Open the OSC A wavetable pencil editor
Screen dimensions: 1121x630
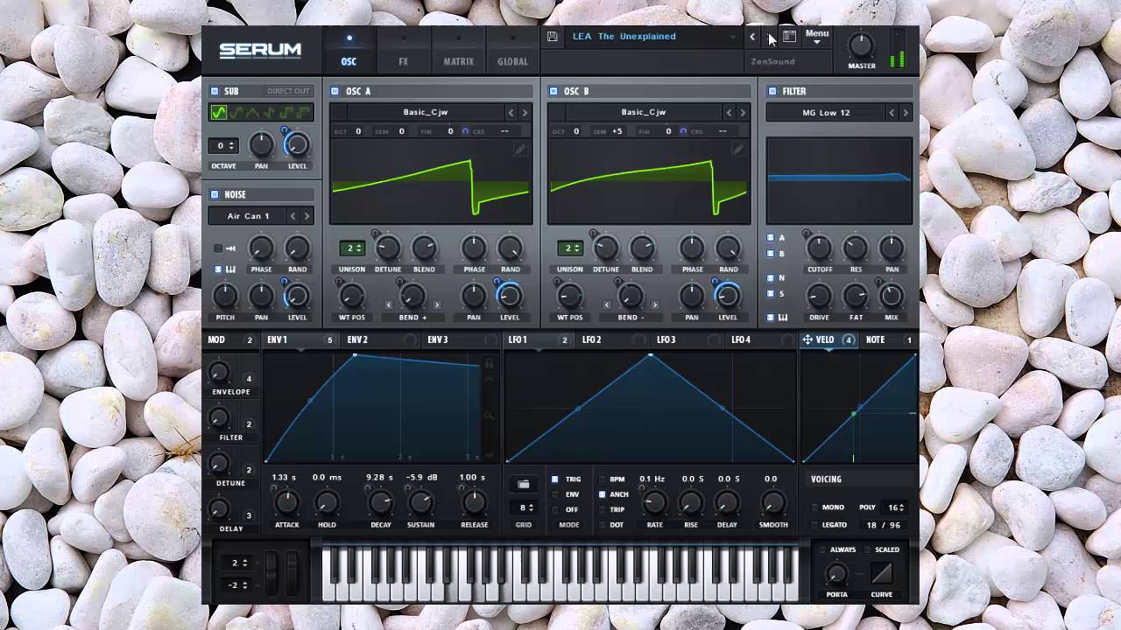[519, 150]
